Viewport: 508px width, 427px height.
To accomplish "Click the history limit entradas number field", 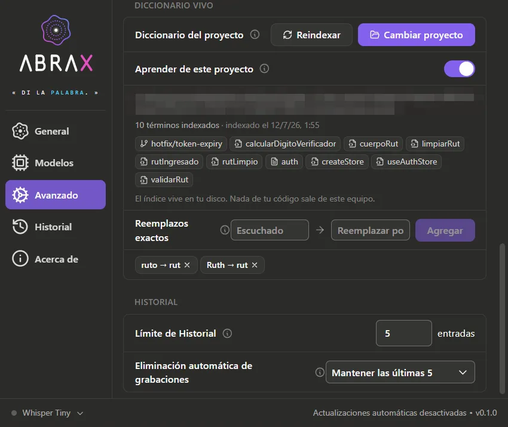I will coord(403,333).
